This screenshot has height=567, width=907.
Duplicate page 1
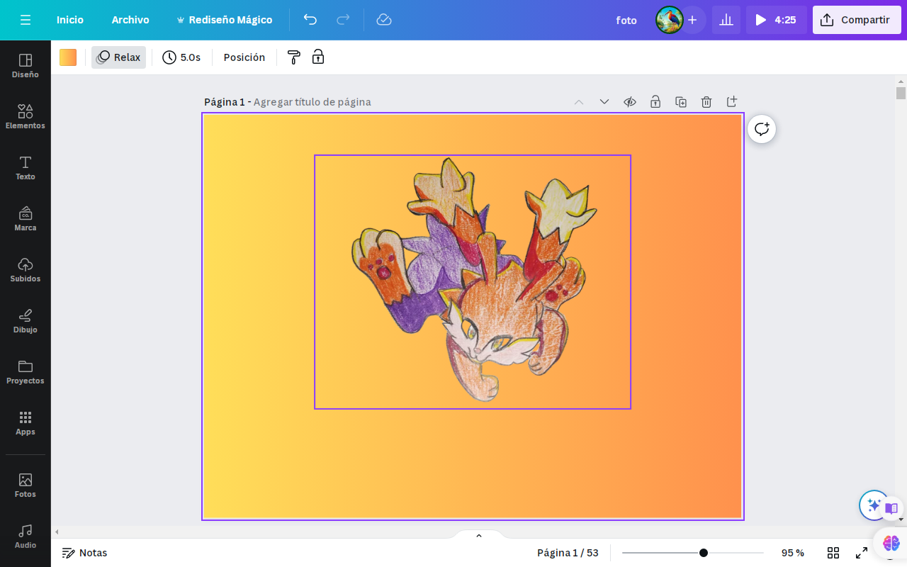coord(681,102)
